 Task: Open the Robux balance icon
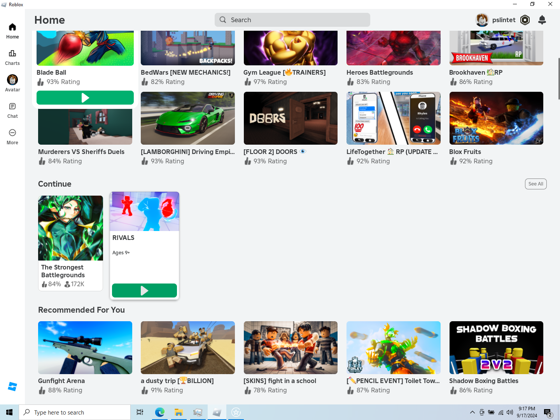tap(525, 20)
